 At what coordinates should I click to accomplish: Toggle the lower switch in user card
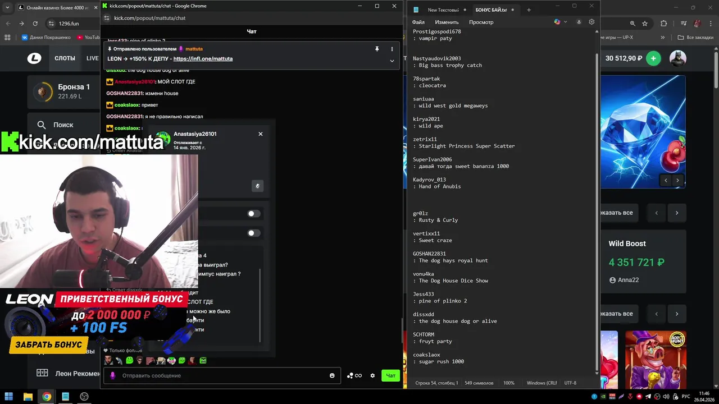[253, 233]
